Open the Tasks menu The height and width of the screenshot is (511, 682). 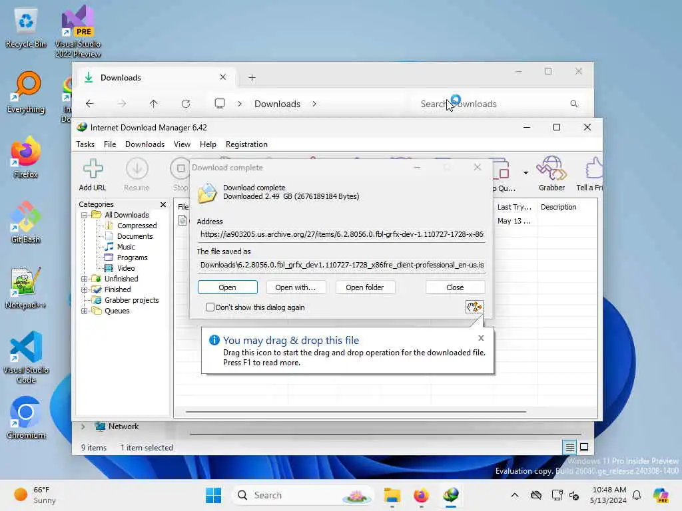pos(85,144)
